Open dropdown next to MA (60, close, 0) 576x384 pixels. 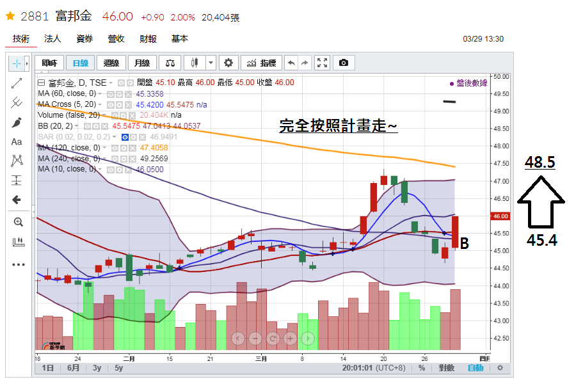[x=100, y=94]
